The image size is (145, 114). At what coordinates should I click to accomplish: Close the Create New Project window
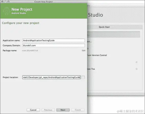point(2,2)
